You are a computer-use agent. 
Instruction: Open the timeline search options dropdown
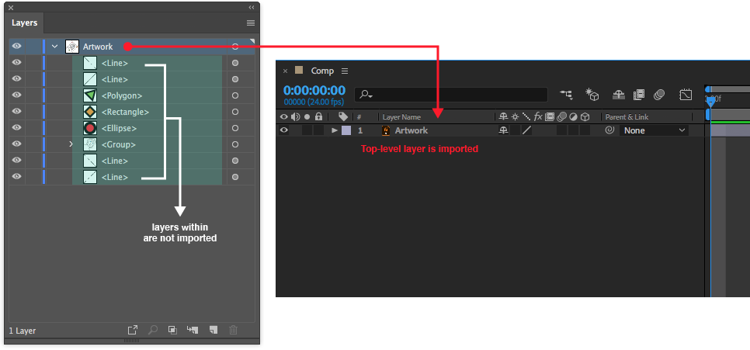(366, 95)
